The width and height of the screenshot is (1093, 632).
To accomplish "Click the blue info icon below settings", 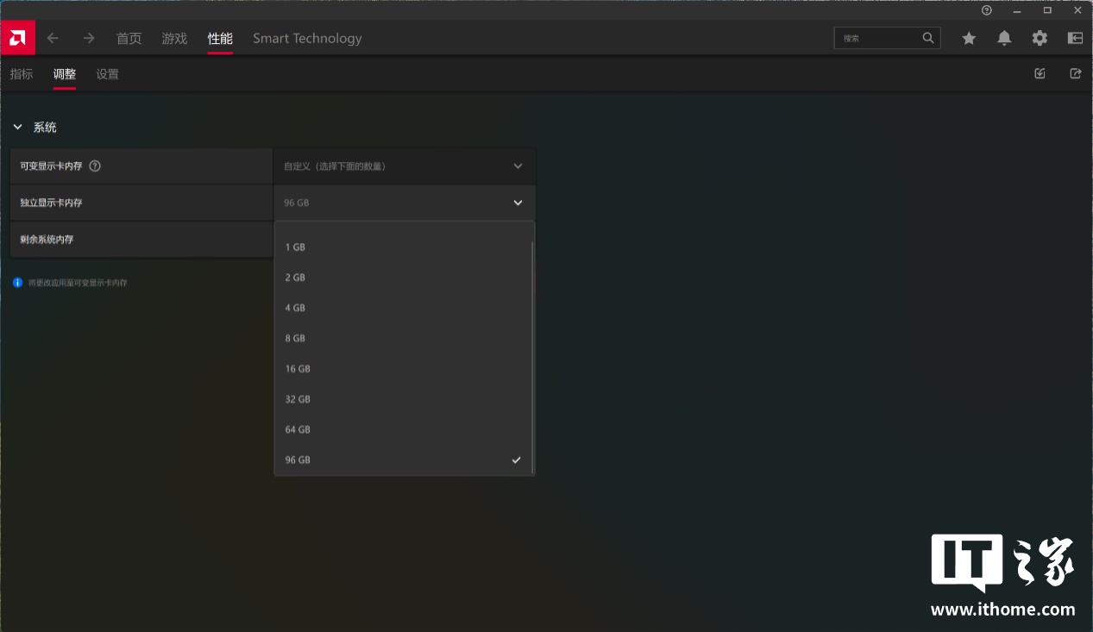I will click(x=17, y=282).
